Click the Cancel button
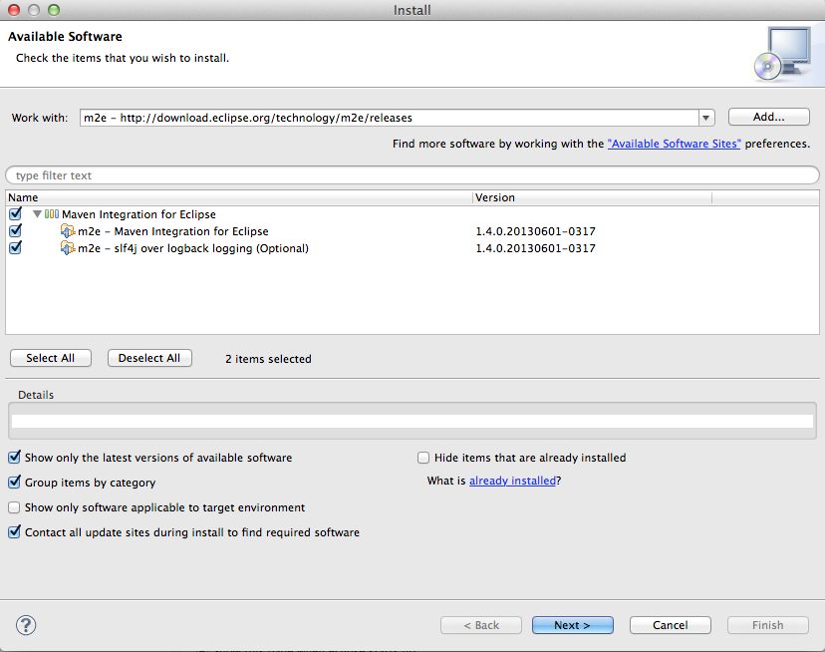The width and height of the screenshot is (825, 652). click(671, 625)
